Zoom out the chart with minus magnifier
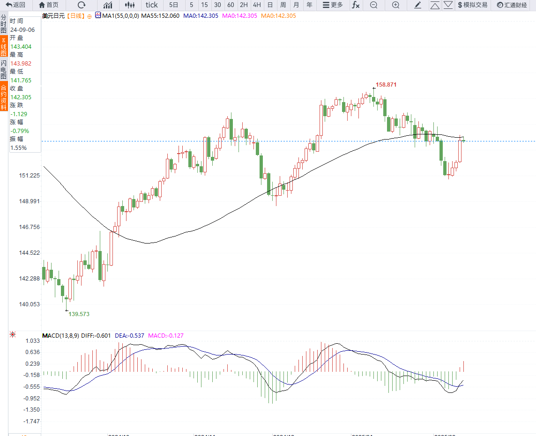536x436 pixels. pos(373,5)
